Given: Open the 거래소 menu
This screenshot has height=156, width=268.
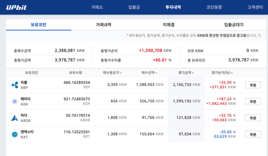Looking at the screenshot, I should coord(97,7).
